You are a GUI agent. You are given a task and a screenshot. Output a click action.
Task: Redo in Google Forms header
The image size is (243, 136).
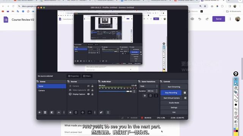207,19
